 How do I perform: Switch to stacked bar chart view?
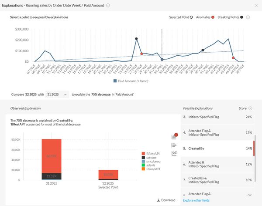pos(174,136)
